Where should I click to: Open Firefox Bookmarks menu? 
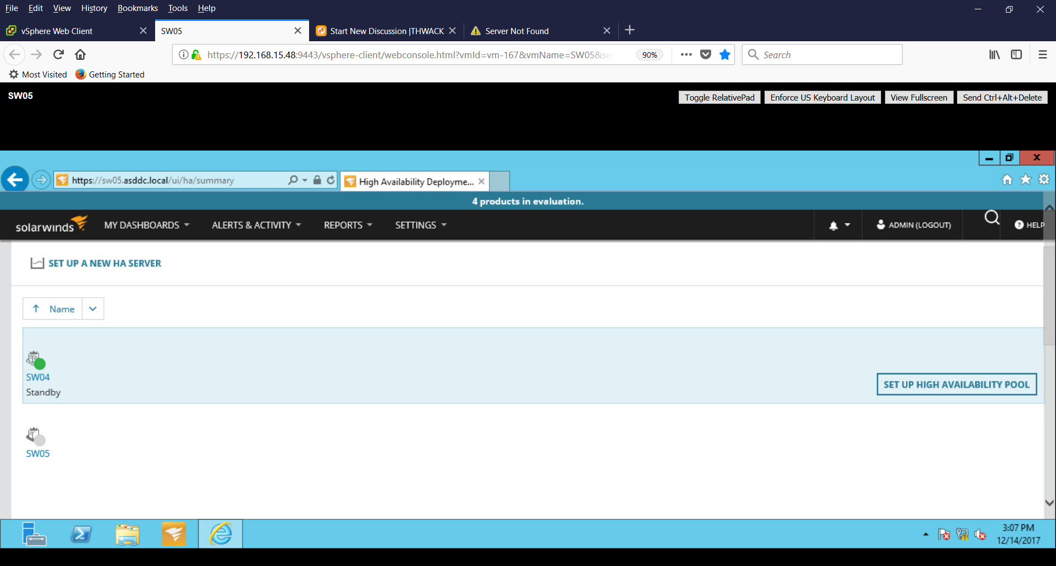point(137,8)
